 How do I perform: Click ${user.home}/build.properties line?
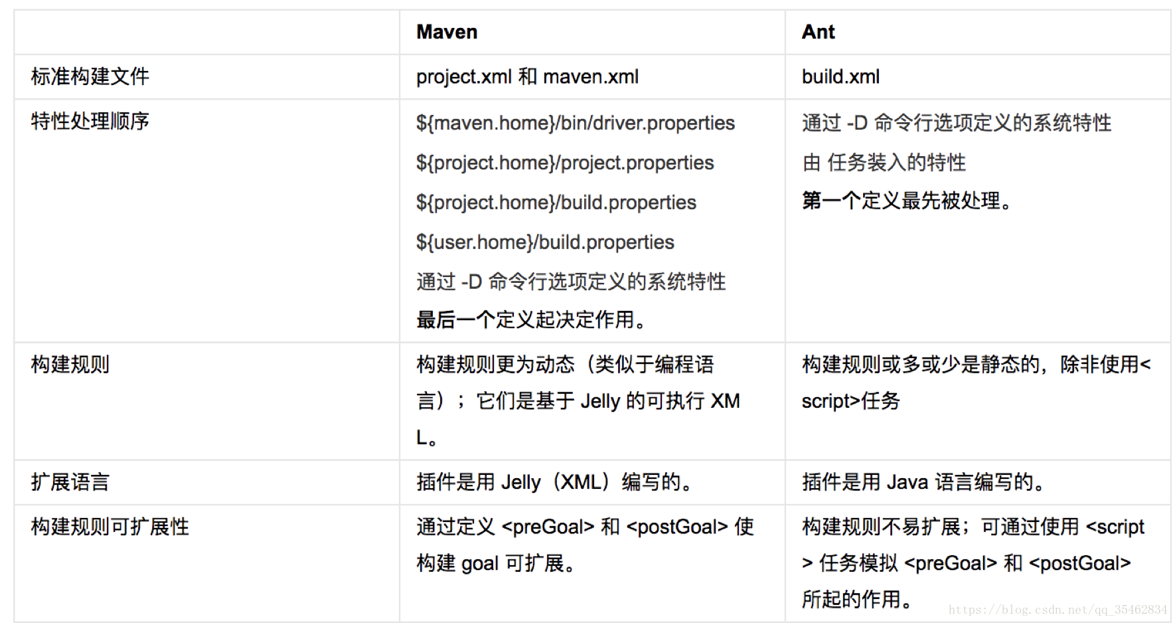[544, 242]
